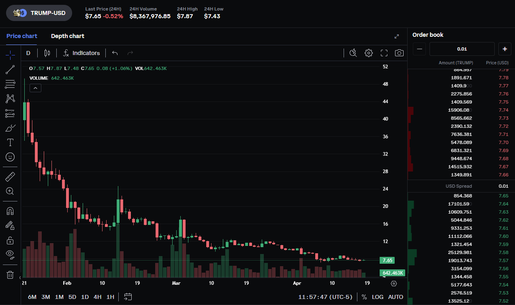Image resolution: width=515 pixels, height=305 pixels.
Task: Open the emoji icons tool
Action: (10, 157)
